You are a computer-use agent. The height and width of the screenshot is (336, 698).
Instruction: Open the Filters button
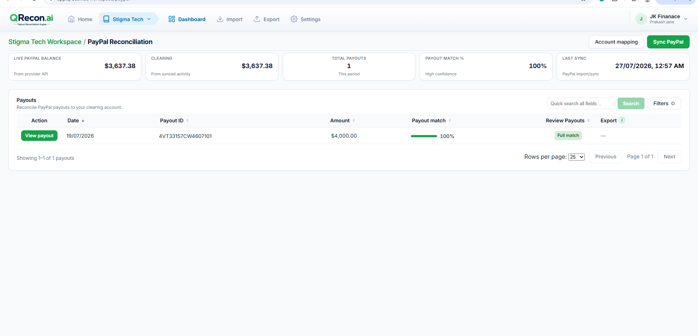pos(664,103)
